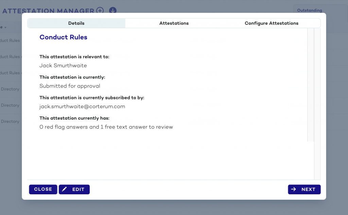Click the plus icon beside Attestation Manager
348x215 pixels.
(100, 11)
